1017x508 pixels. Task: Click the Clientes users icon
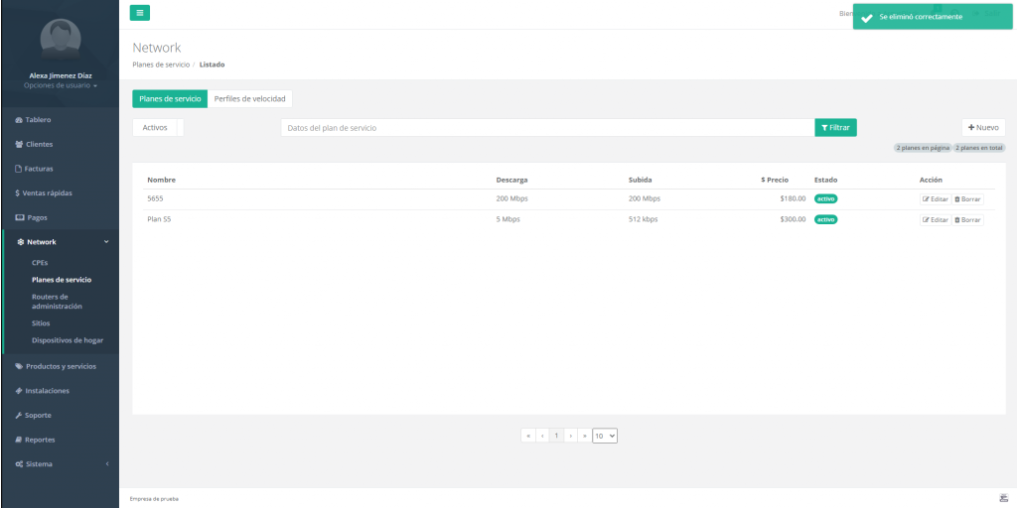[19, 145]
